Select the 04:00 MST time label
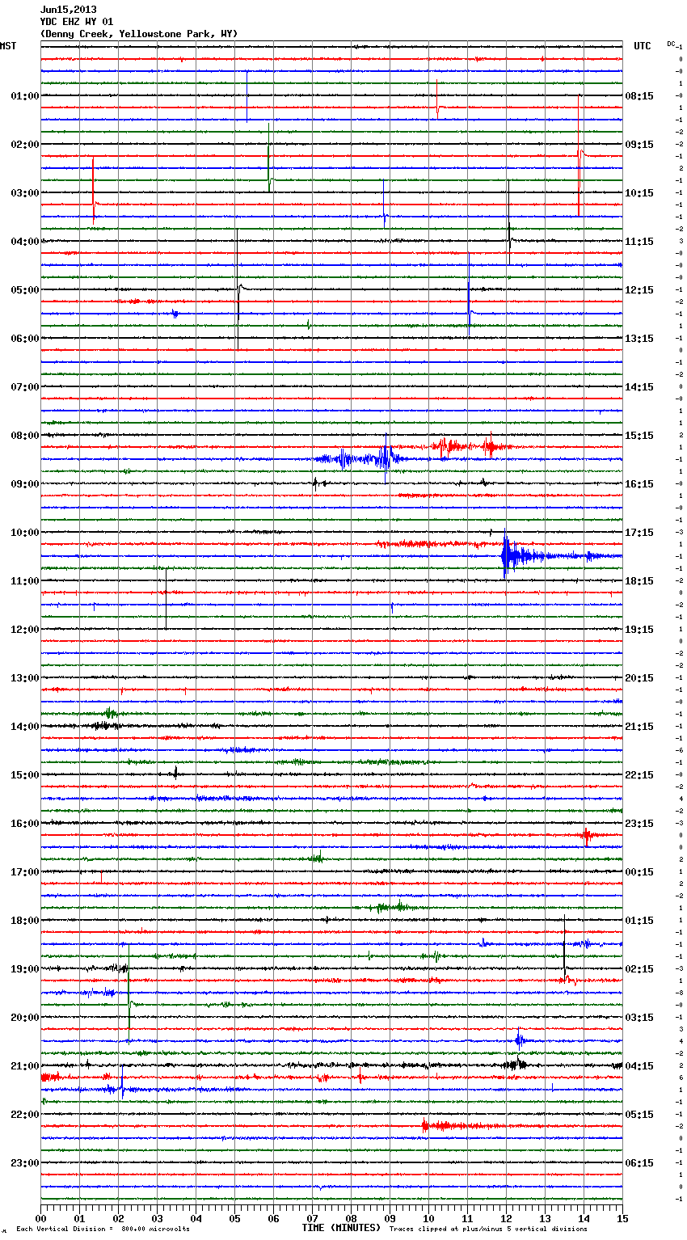This screenshot has height=1240, width=687. click(25, 242)
